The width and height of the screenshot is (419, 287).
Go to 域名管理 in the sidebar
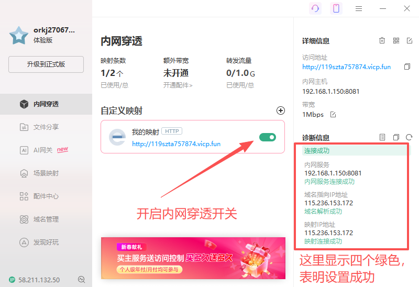(x=46, y=219)
